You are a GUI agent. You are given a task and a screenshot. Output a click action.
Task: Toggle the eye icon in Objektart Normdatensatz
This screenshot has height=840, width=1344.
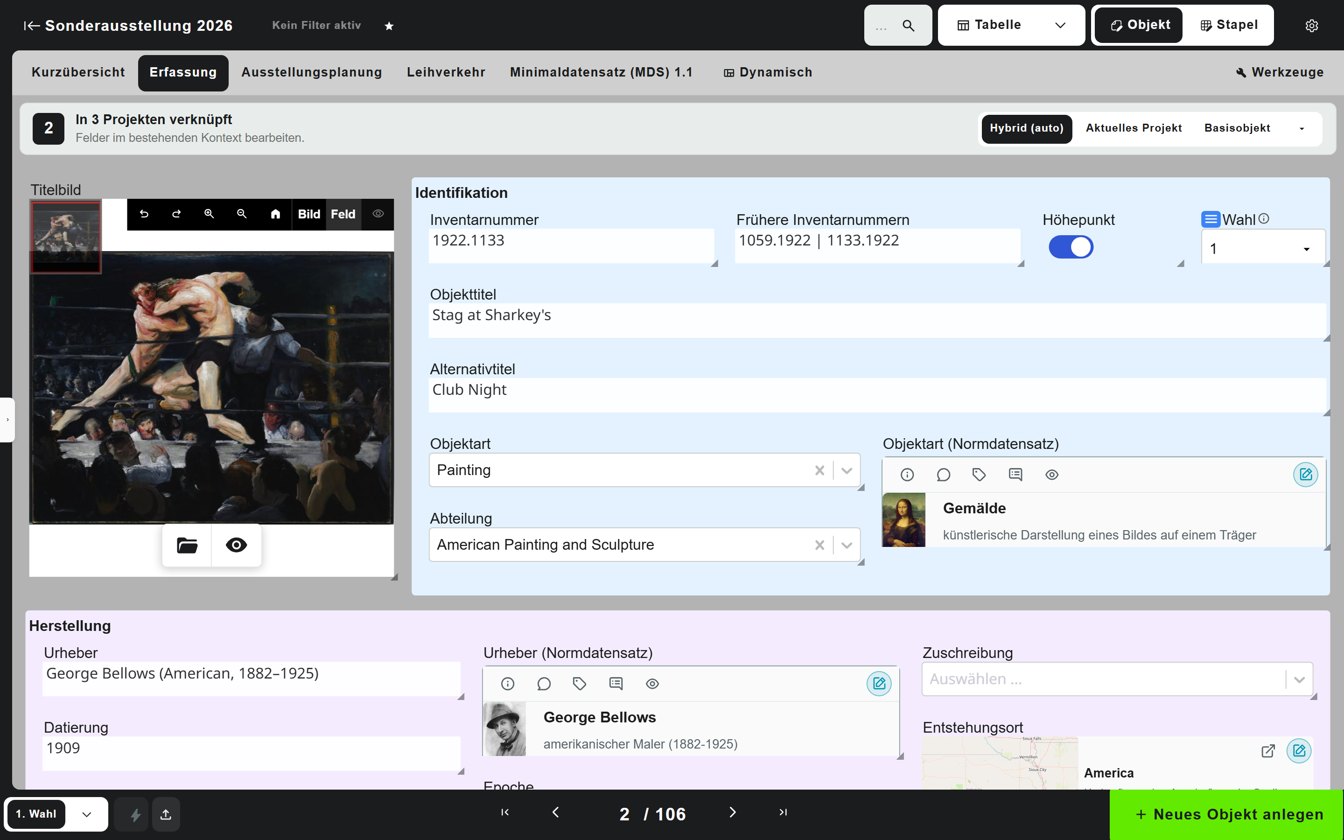[1052, 475]
